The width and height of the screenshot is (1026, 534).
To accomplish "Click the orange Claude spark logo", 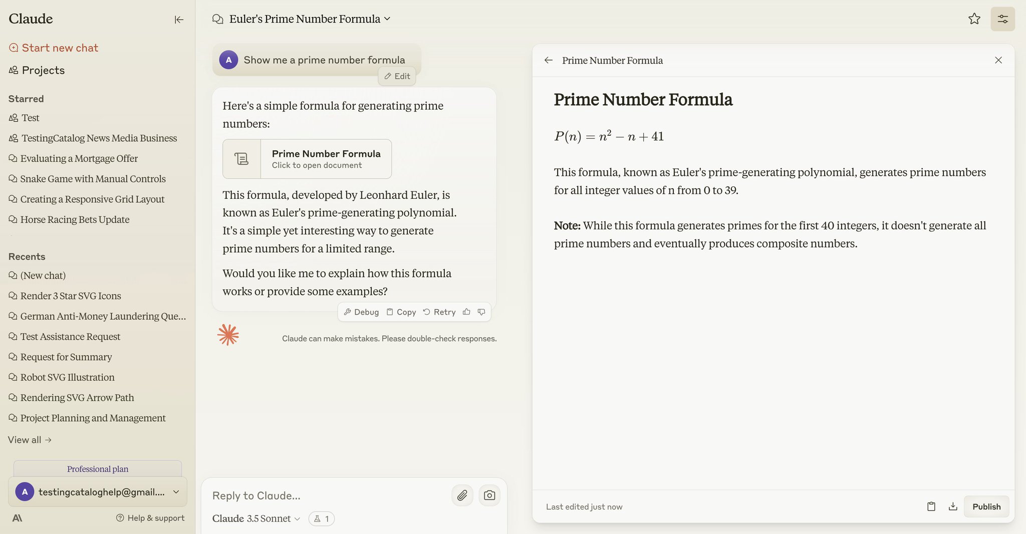I will click(x=228, y=335).
